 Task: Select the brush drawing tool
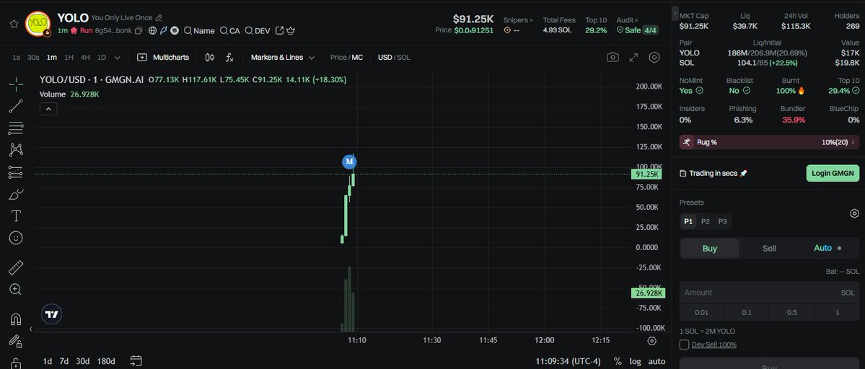[x=16, y=194]
